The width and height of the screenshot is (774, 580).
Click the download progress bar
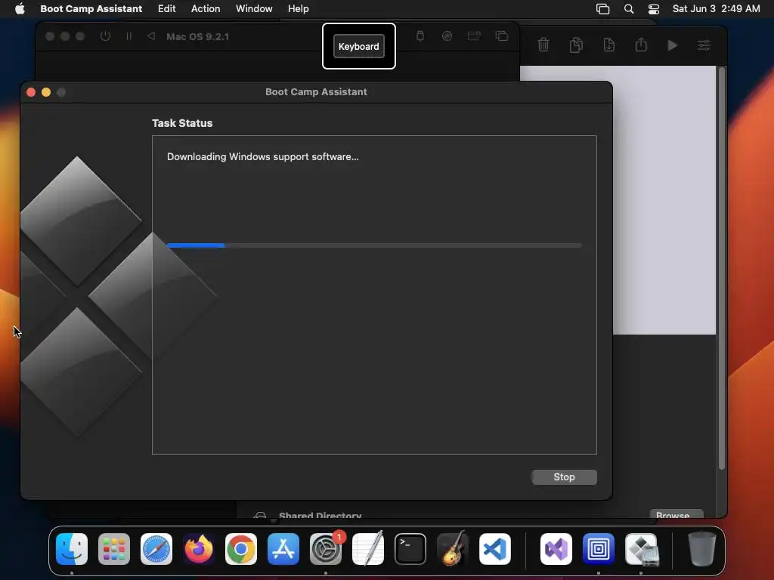pyautogui.click(x=374, y=245)
